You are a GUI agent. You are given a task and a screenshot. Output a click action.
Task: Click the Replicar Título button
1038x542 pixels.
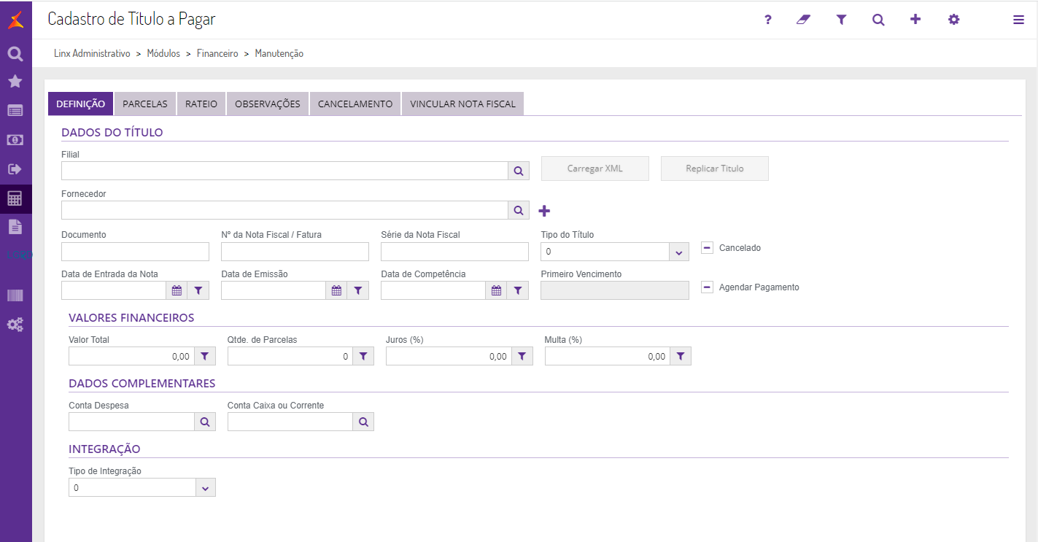(714, 169)
